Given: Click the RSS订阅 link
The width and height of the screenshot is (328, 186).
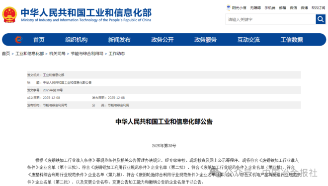Looking at the screenshot, I should (x=318, y=8).
